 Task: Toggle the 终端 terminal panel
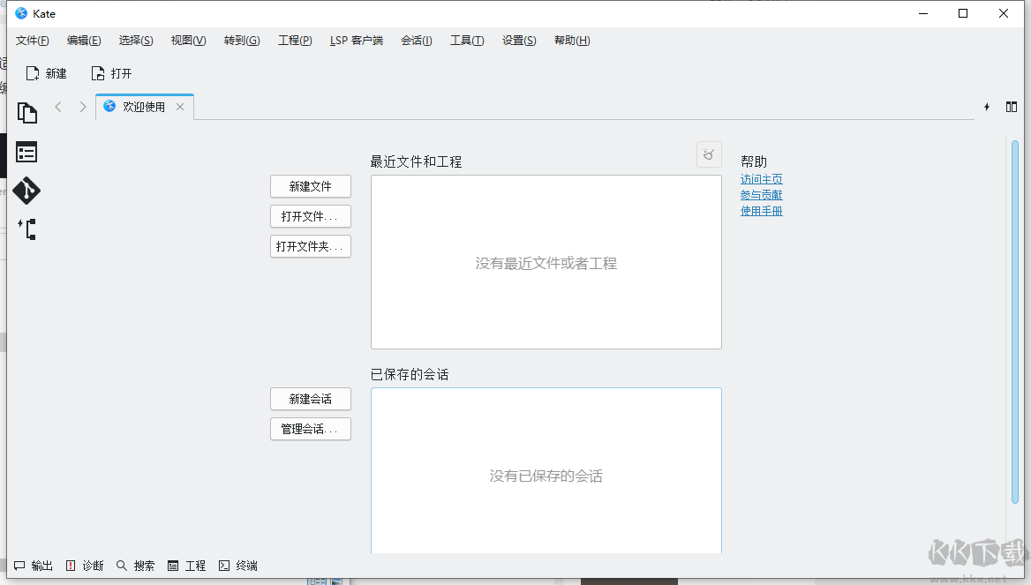pos(238,566)
